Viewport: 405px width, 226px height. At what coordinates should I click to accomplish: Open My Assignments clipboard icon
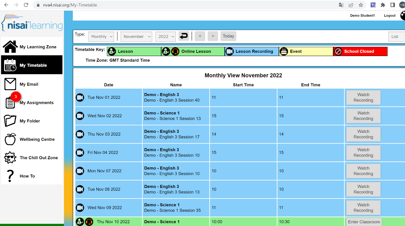pos(10,103)
